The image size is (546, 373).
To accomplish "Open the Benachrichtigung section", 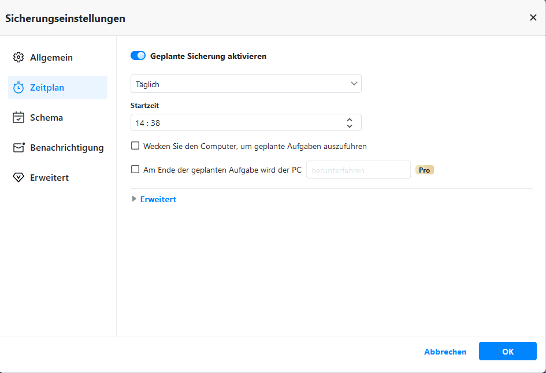I will 66,148.
